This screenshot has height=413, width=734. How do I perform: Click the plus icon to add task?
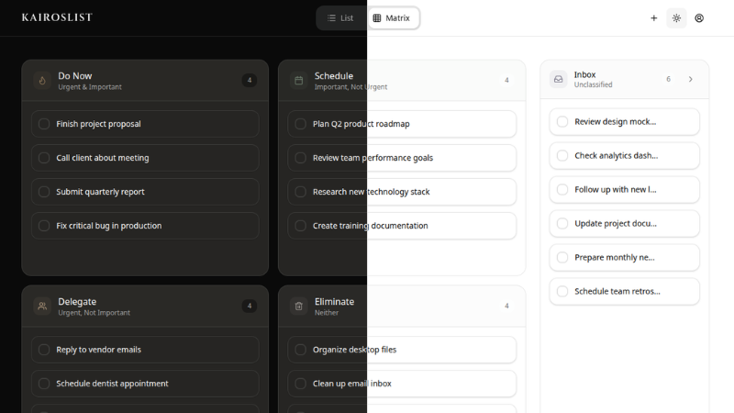pyautogui.click(x=653, y=18)
